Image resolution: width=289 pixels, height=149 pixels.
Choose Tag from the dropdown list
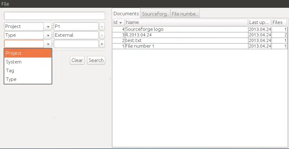28,71
